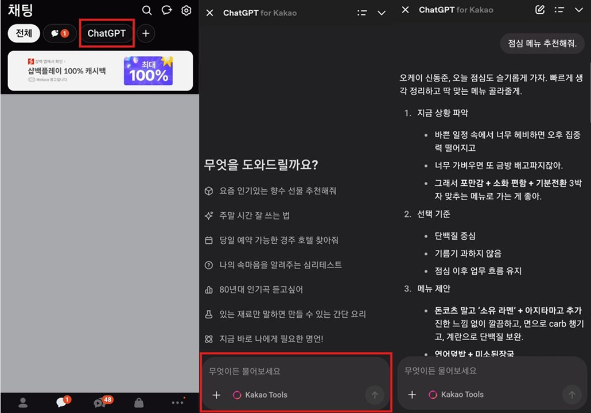Open settings gear in the chat list header
Image resolution: width=591 pixels, height=413 pixels.
[186, 10]
